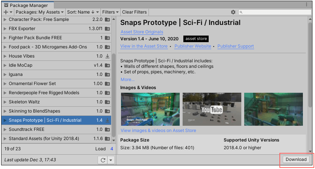Click the YouTube video thumbnail

(212, 109)
